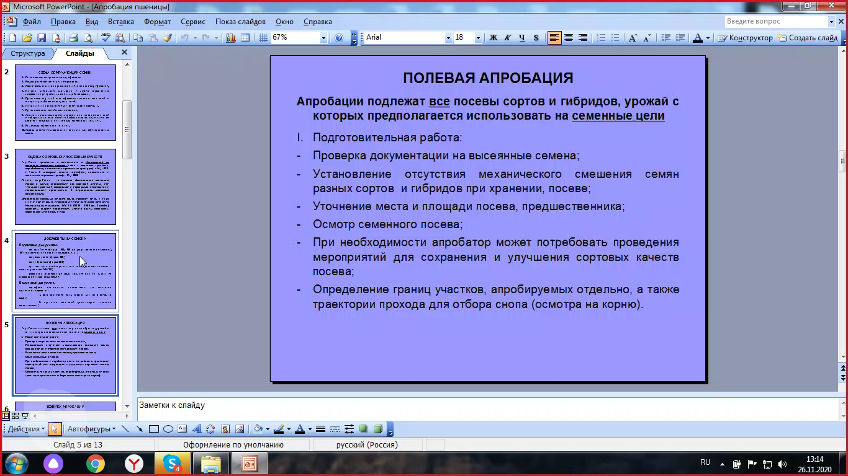This screenshot has height=476, width=848.
Task: Open print preview
Action: click(x=88, y=38)
